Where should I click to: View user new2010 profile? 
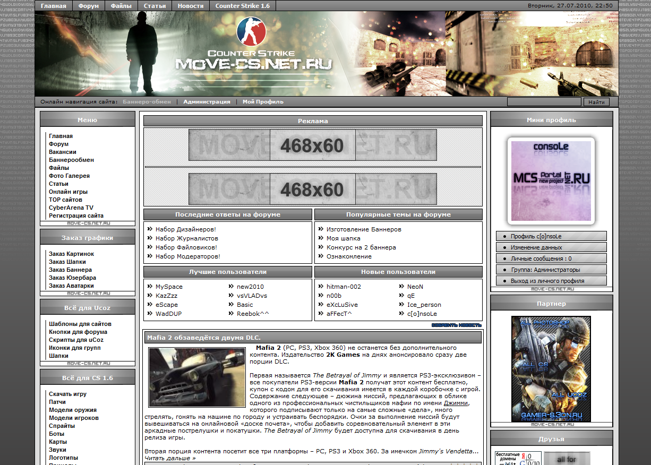[250, 287]
